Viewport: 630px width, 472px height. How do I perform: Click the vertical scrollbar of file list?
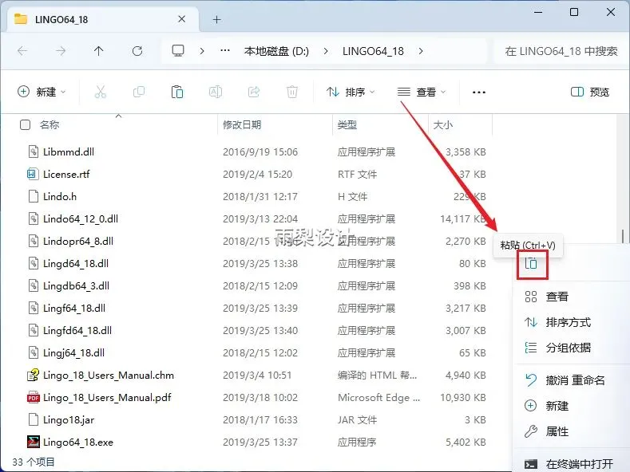(623, 237)
